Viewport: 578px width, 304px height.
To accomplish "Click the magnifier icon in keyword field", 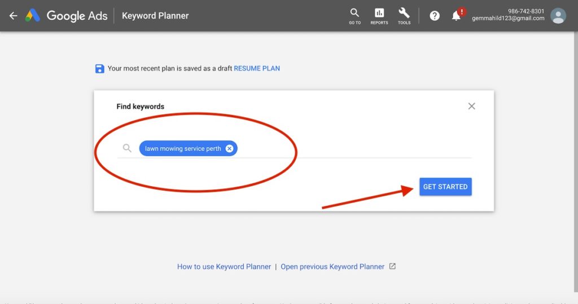I will (127, 148).
